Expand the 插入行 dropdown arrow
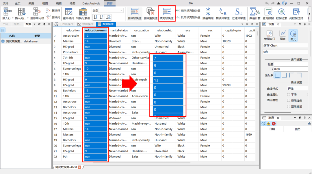The height and width of the screenshot is (174, 312). pos(13,18)
